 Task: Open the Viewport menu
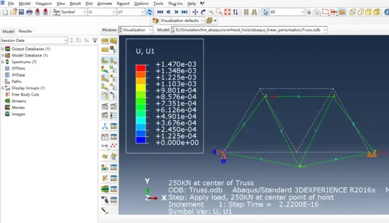[44, 4]
